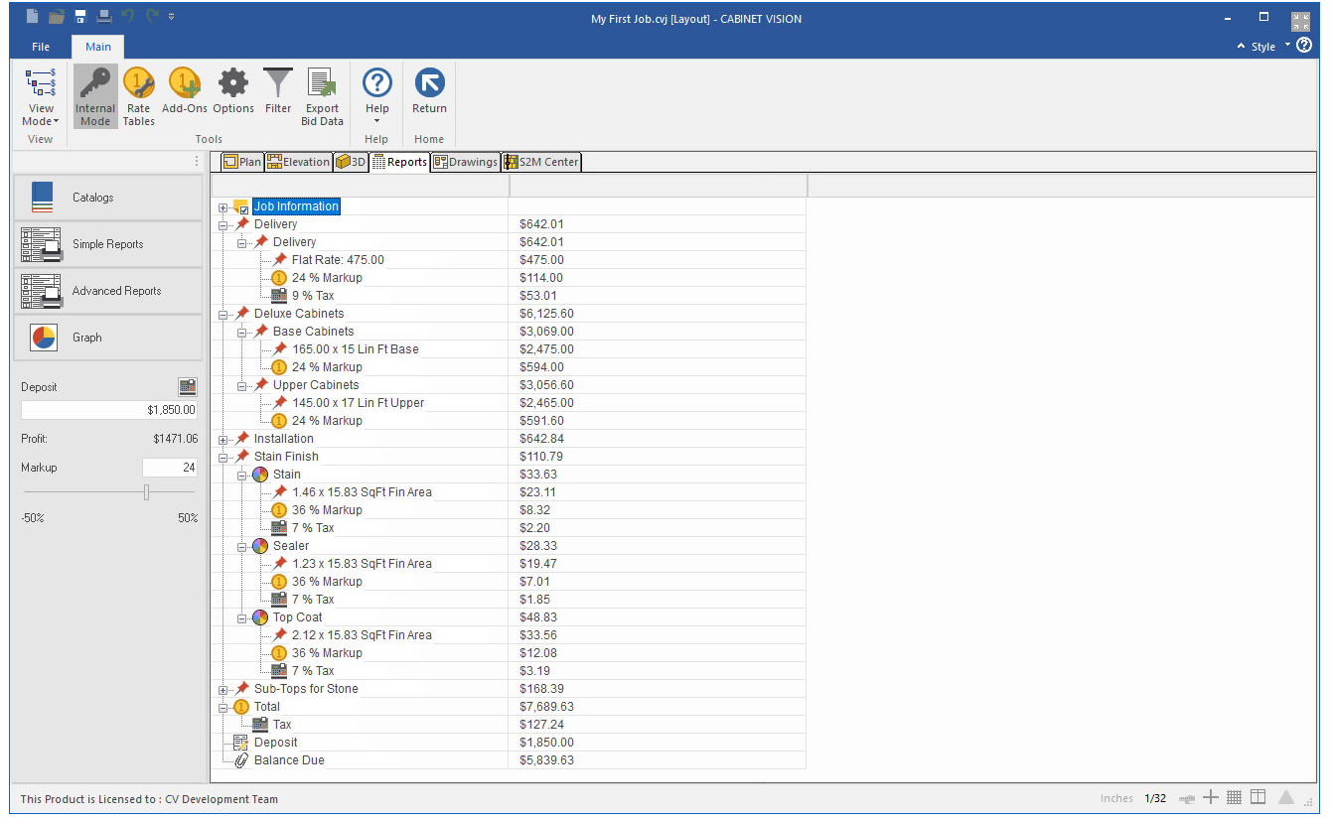Click the Top Coat pie-chart icon
The height and width of the screenshot is (818, 1331).
[x=260, y=617]
